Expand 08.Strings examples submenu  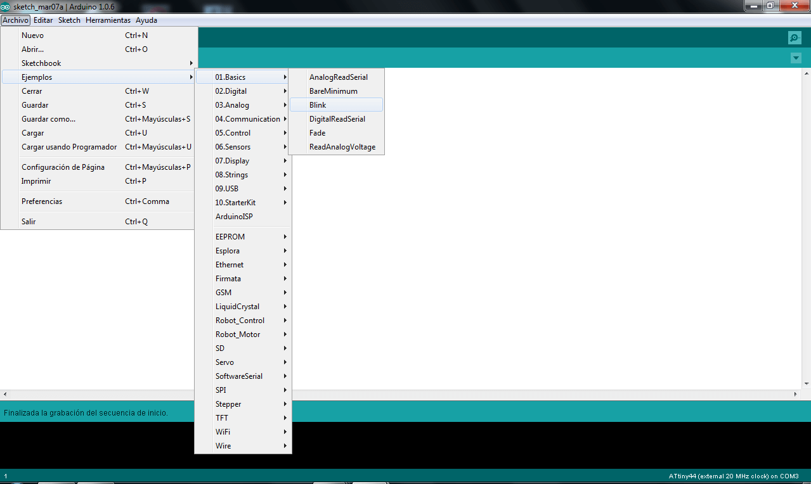point(243,175)
